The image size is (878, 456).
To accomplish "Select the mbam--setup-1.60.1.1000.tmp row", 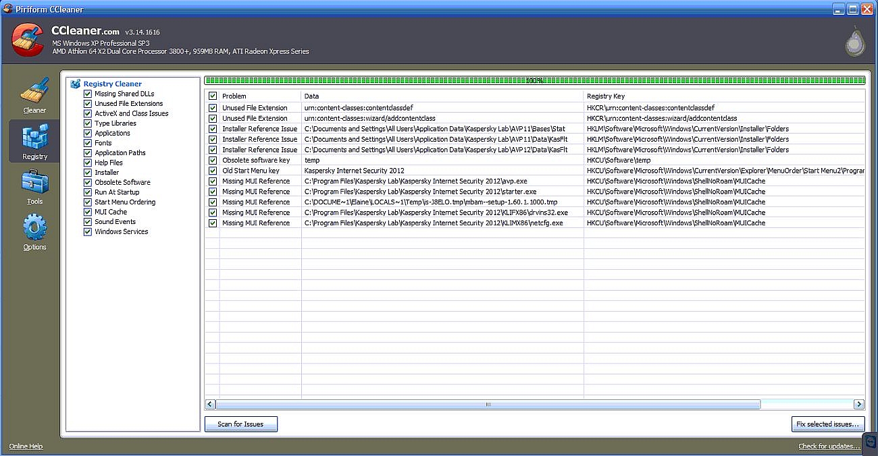I will pyautogui.click(x=535, y=202).
